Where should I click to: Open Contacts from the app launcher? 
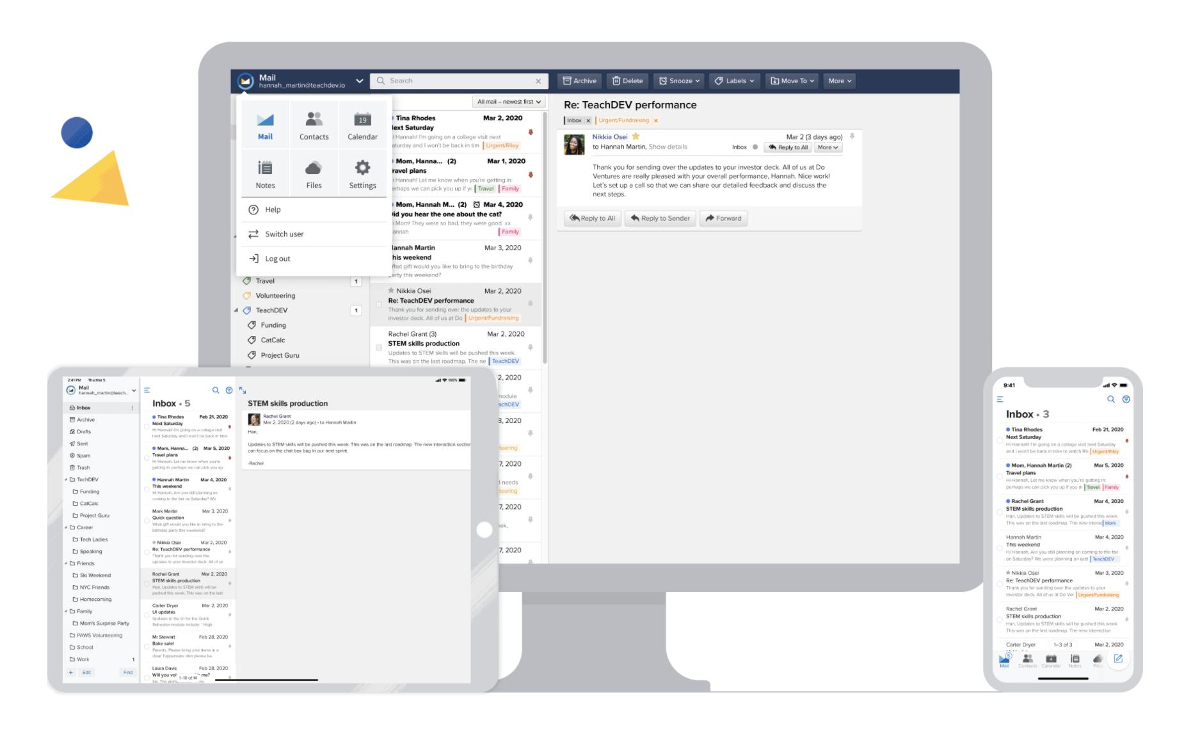314,125
